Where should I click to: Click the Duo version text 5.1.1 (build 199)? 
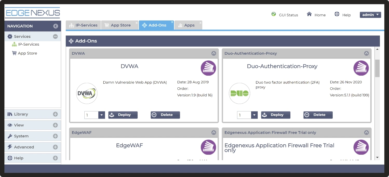point(350,95)
